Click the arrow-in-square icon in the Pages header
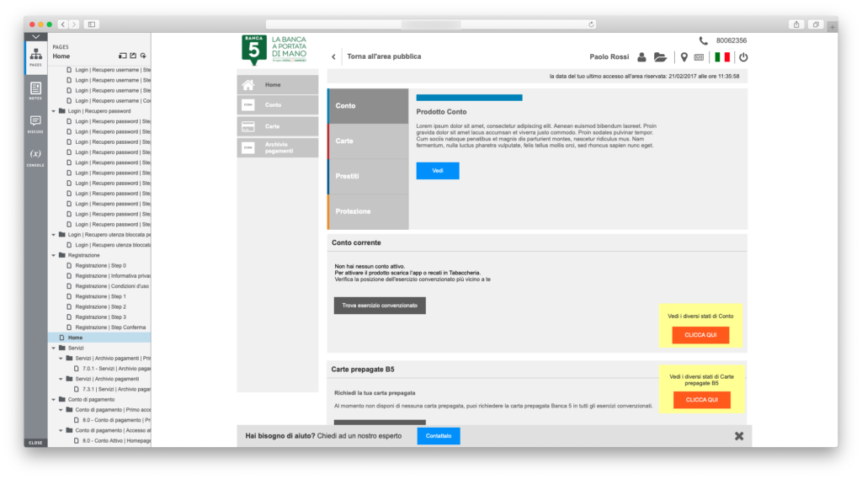 click(x=133, y=56)
